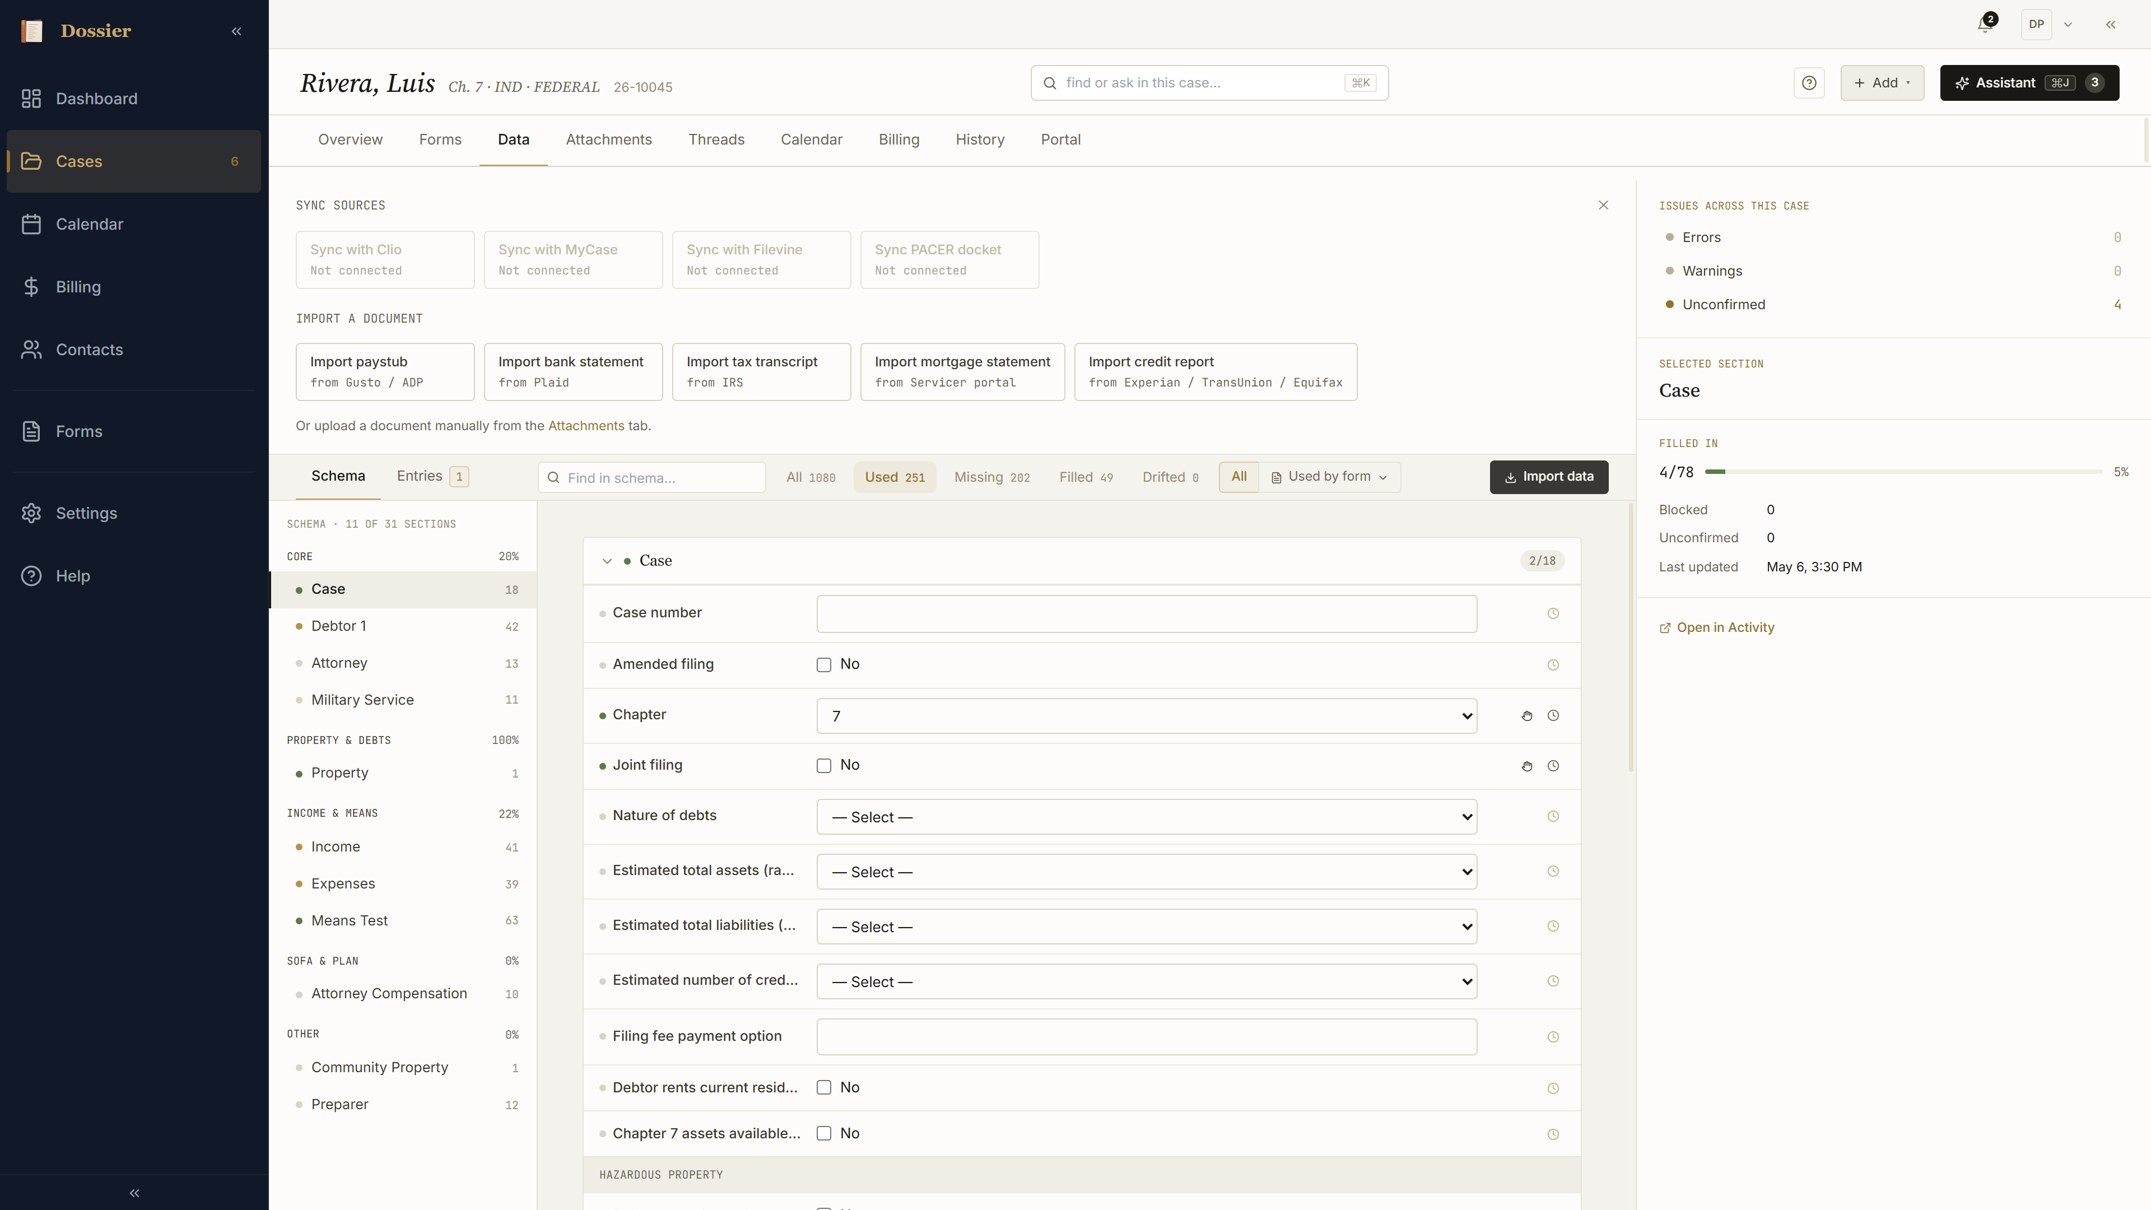Image resolution: width=2151 pixels, height=1210 pixels.
Task: Open Settings gear in sidebar
Action: (134, 513)
